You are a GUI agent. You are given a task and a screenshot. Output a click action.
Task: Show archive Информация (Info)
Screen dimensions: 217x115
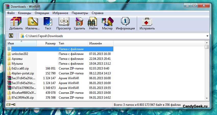(x=125, y=21)
